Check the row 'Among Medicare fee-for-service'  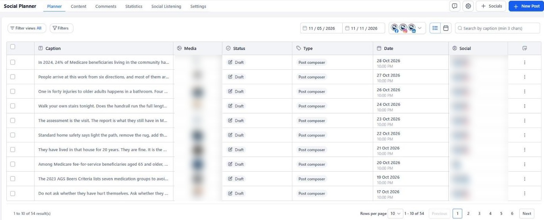tap(13, 164)
